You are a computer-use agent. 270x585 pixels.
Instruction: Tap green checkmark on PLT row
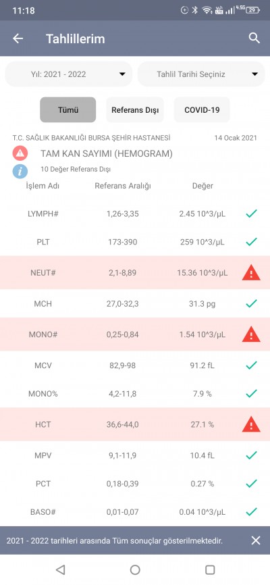(x=251, y=242)
